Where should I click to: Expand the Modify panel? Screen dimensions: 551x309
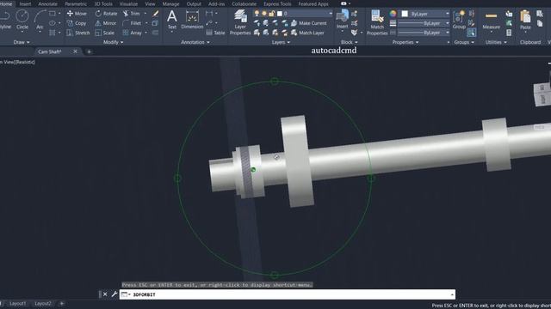click(113, 42)
